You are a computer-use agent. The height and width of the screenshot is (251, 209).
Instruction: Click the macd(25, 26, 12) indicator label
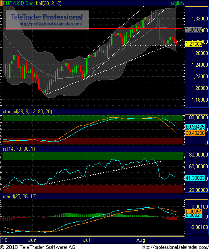pos(20,196)
